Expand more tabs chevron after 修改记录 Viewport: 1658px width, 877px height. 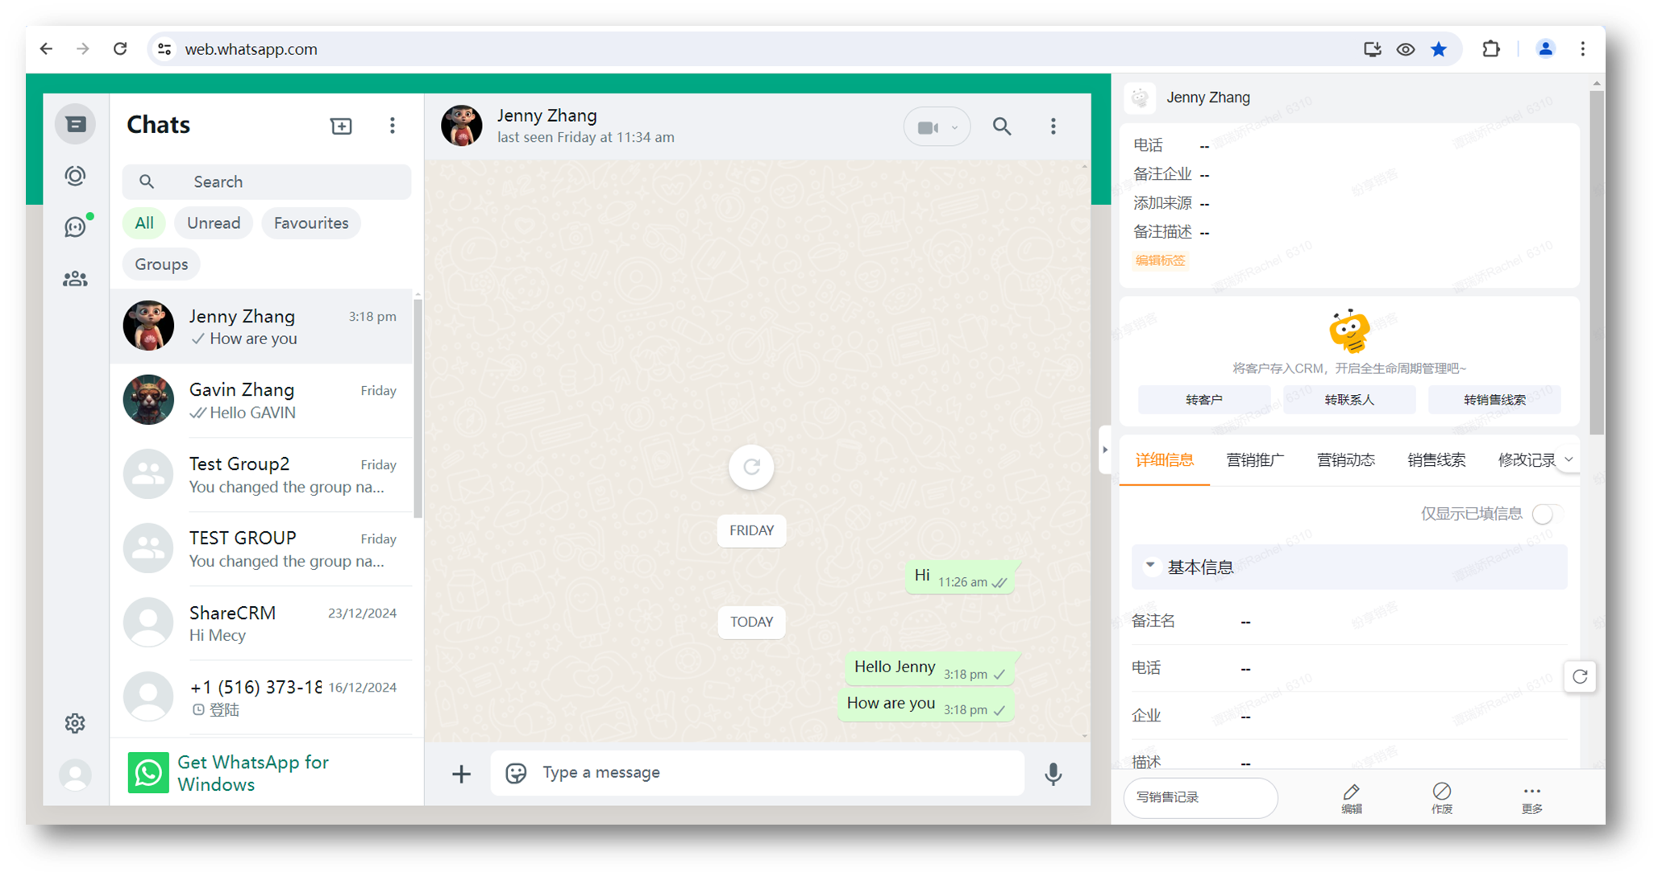(1569, 459)
